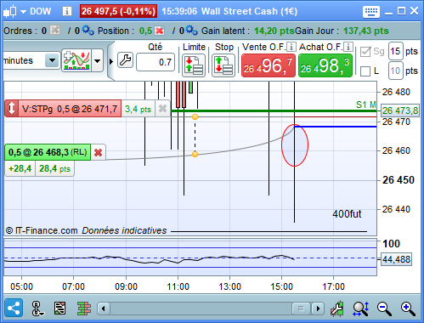Screen dimensions: 424x323
Task: Place a Stop order
Action: tap(223, 65)
